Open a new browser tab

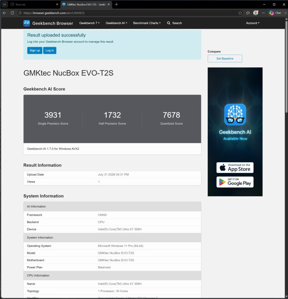point(116,4)
